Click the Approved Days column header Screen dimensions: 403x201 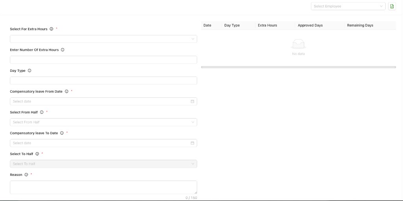(320, 26)
